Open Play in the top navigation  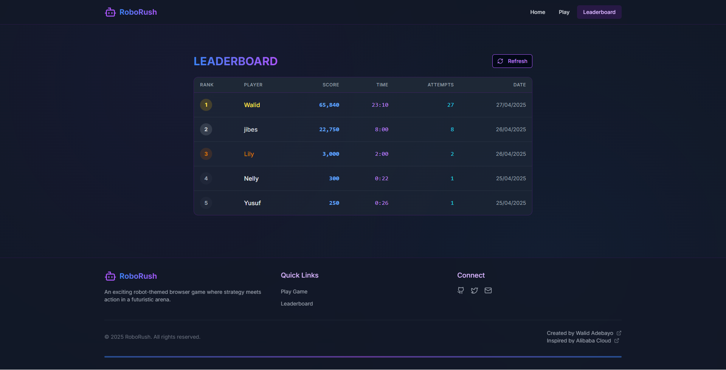coord(564,12)
